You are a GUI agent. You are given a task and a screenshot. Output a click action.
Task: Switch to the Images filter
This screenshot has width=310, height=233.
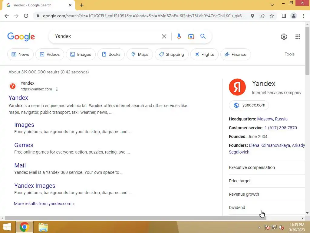pyautogui.click(x=81, y=54)
